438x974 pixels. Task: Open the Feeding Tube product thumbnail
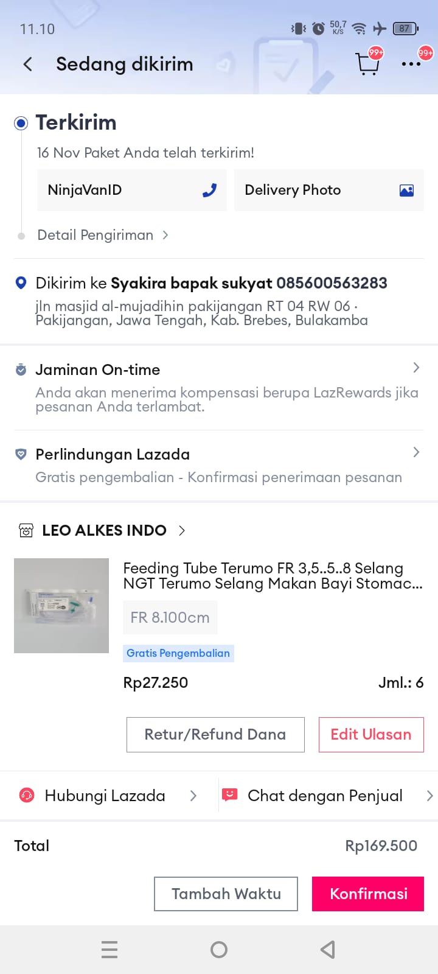[x=61, y=606]
